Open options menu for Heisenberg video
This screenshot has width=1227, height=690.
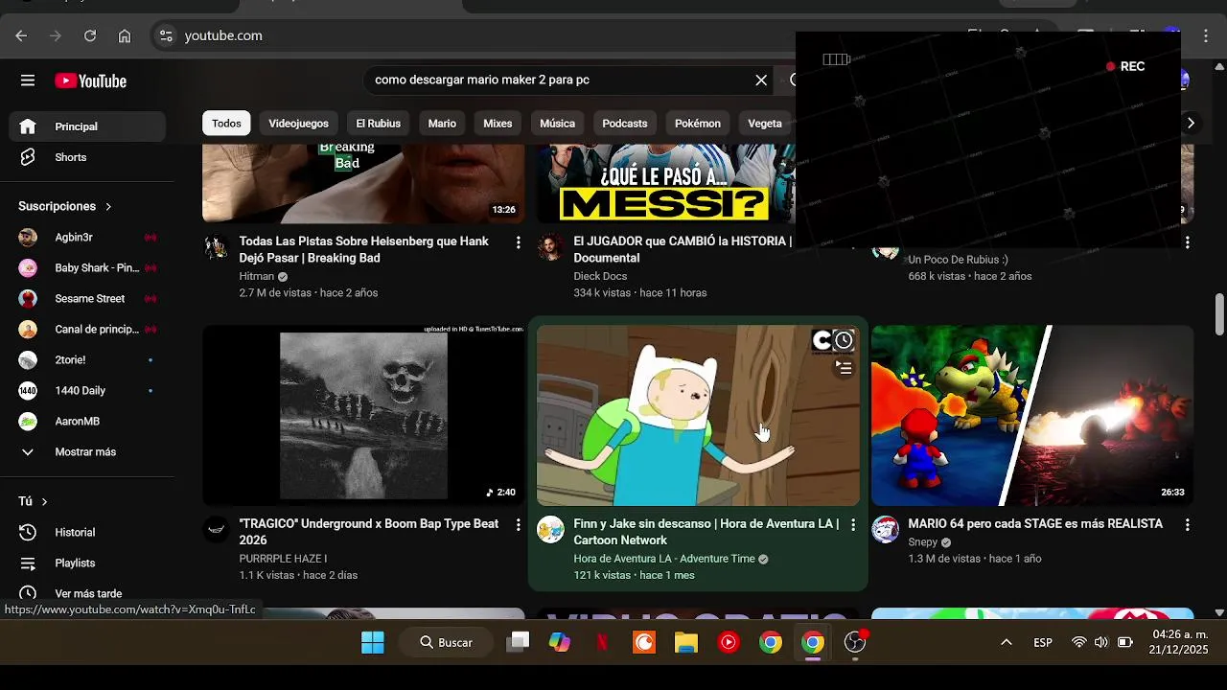[519, 242]
